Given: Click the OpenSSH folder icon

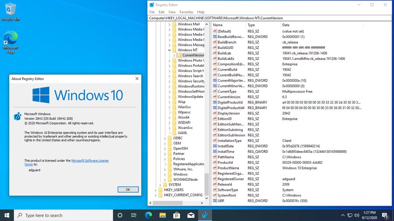Looking at the screenshot, I should [x=169, y=148].
